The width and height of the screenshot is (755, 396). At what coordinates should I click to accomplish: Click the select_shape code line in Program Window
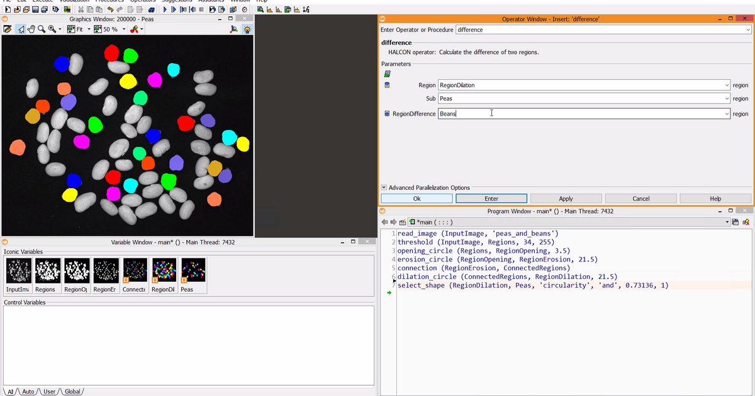pyautogui.click(x=533, y=285)
